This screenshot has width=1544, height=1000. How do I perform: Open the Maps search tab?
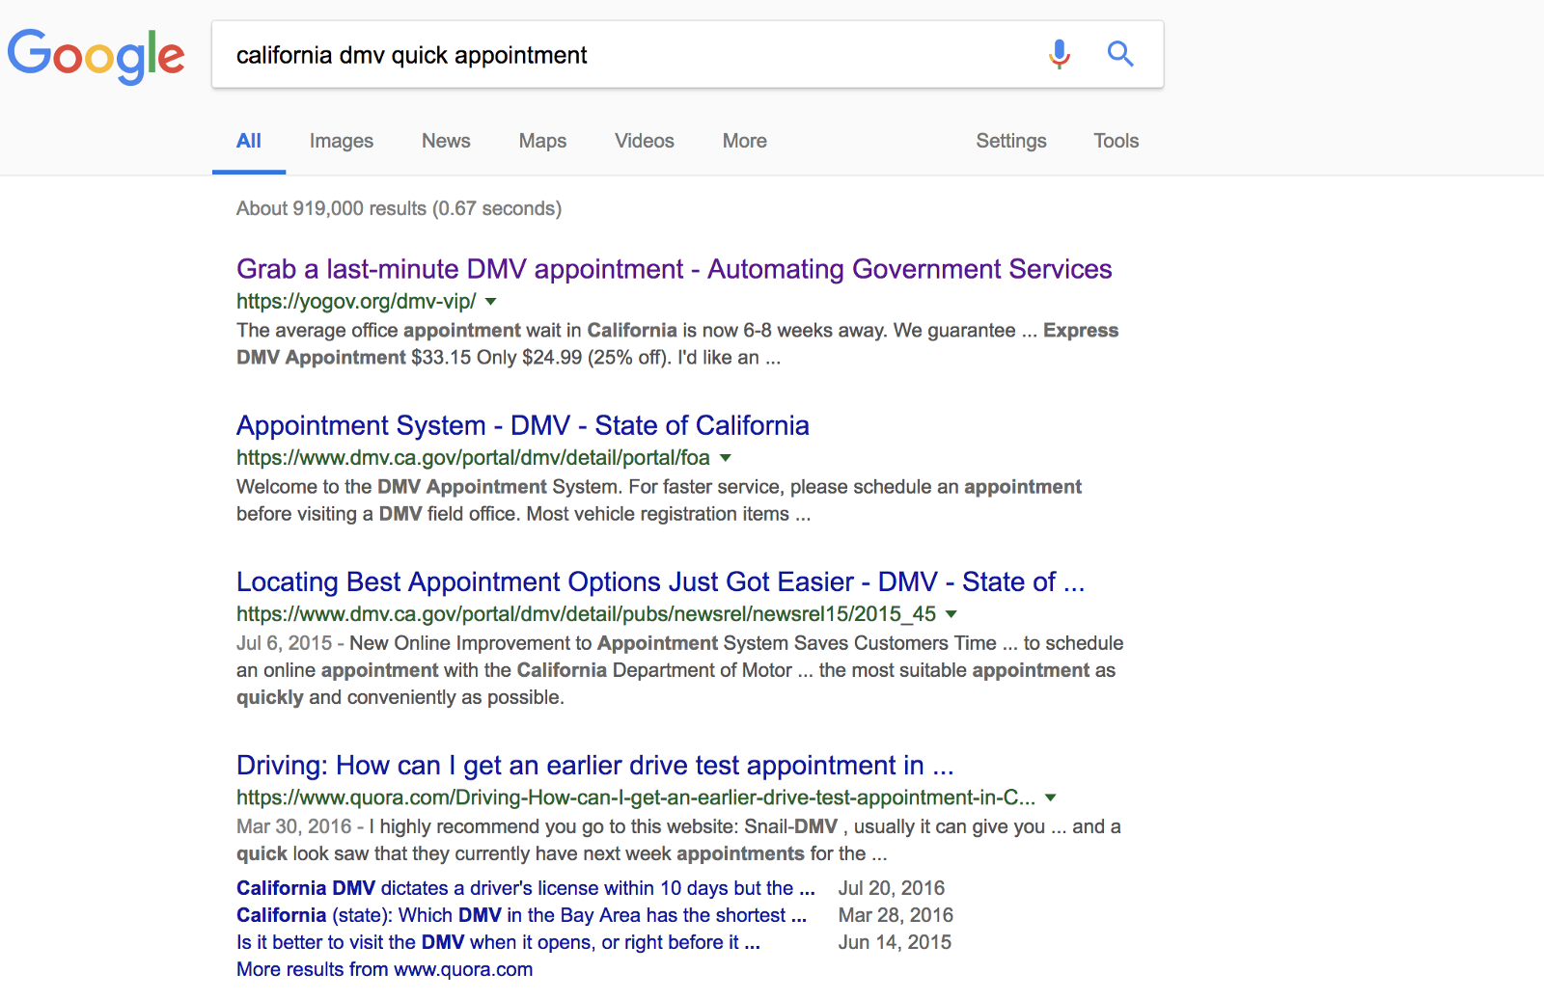click(x=542, y=141)
